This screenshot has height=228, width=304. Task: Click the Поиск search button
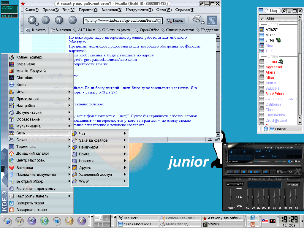(175, 21)
